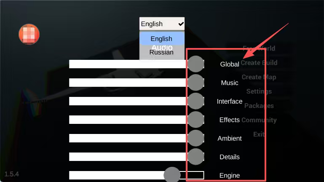324x182 pixels.
Task: Click the Music volume slider knob
Action: (x=195, y=83)
